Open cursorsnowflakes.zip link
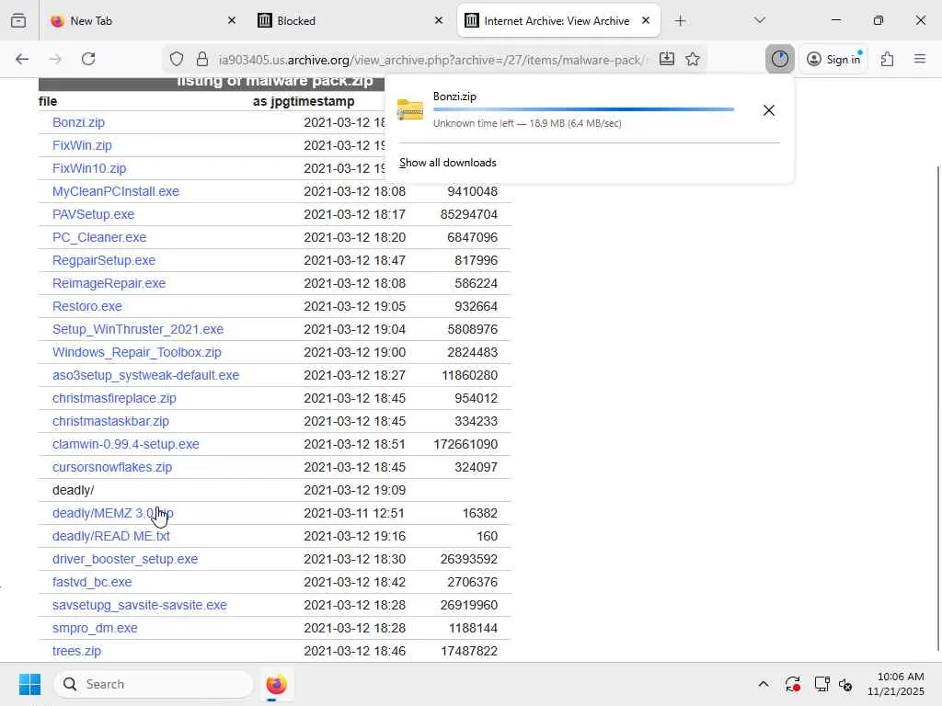 coord(111,467)
